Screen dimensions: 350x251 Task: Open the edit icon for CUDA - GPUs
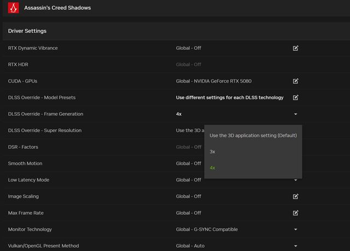pyautogui.click(x=295, y=81)
